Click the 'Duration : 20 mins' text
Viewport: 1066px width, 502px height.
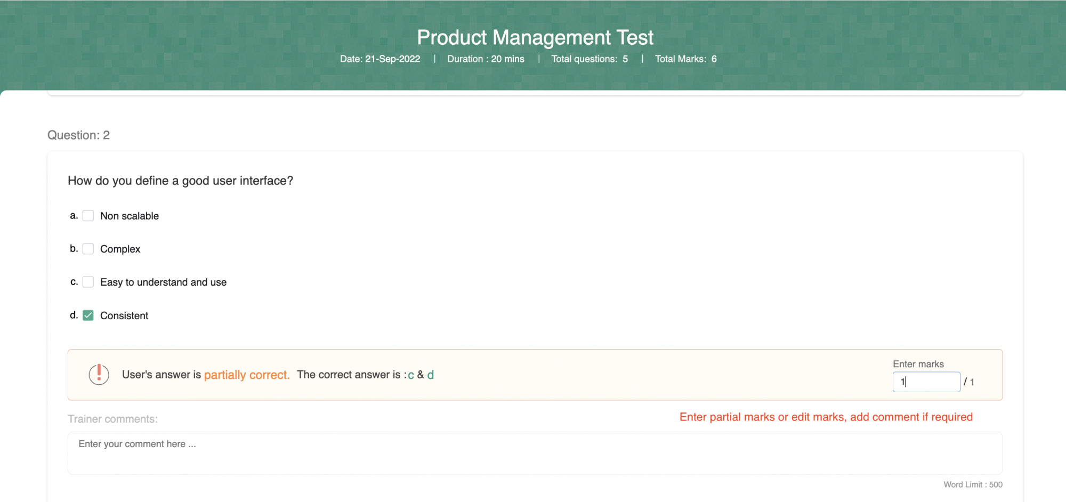point(486,59)
